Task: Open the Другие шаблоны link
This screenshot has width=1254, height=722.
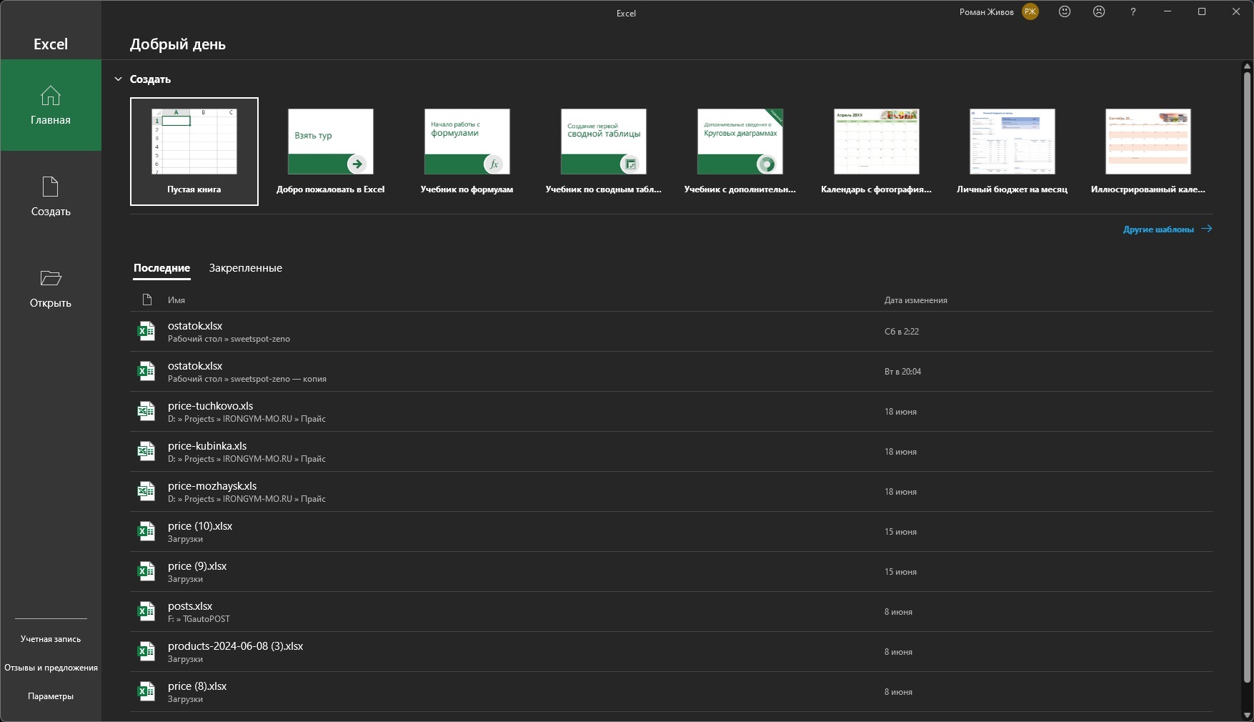Action: tap(1158, 229)
